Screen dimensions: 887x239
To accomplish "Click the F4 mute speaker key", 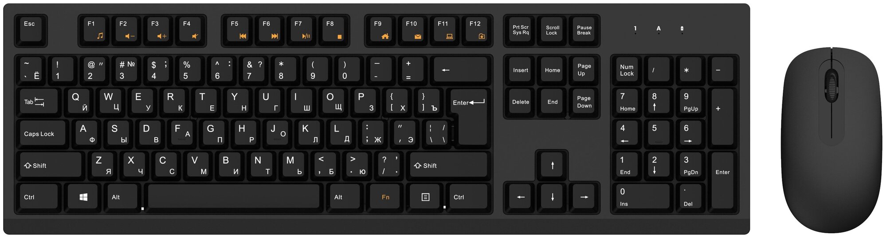I will click(190, 30).
